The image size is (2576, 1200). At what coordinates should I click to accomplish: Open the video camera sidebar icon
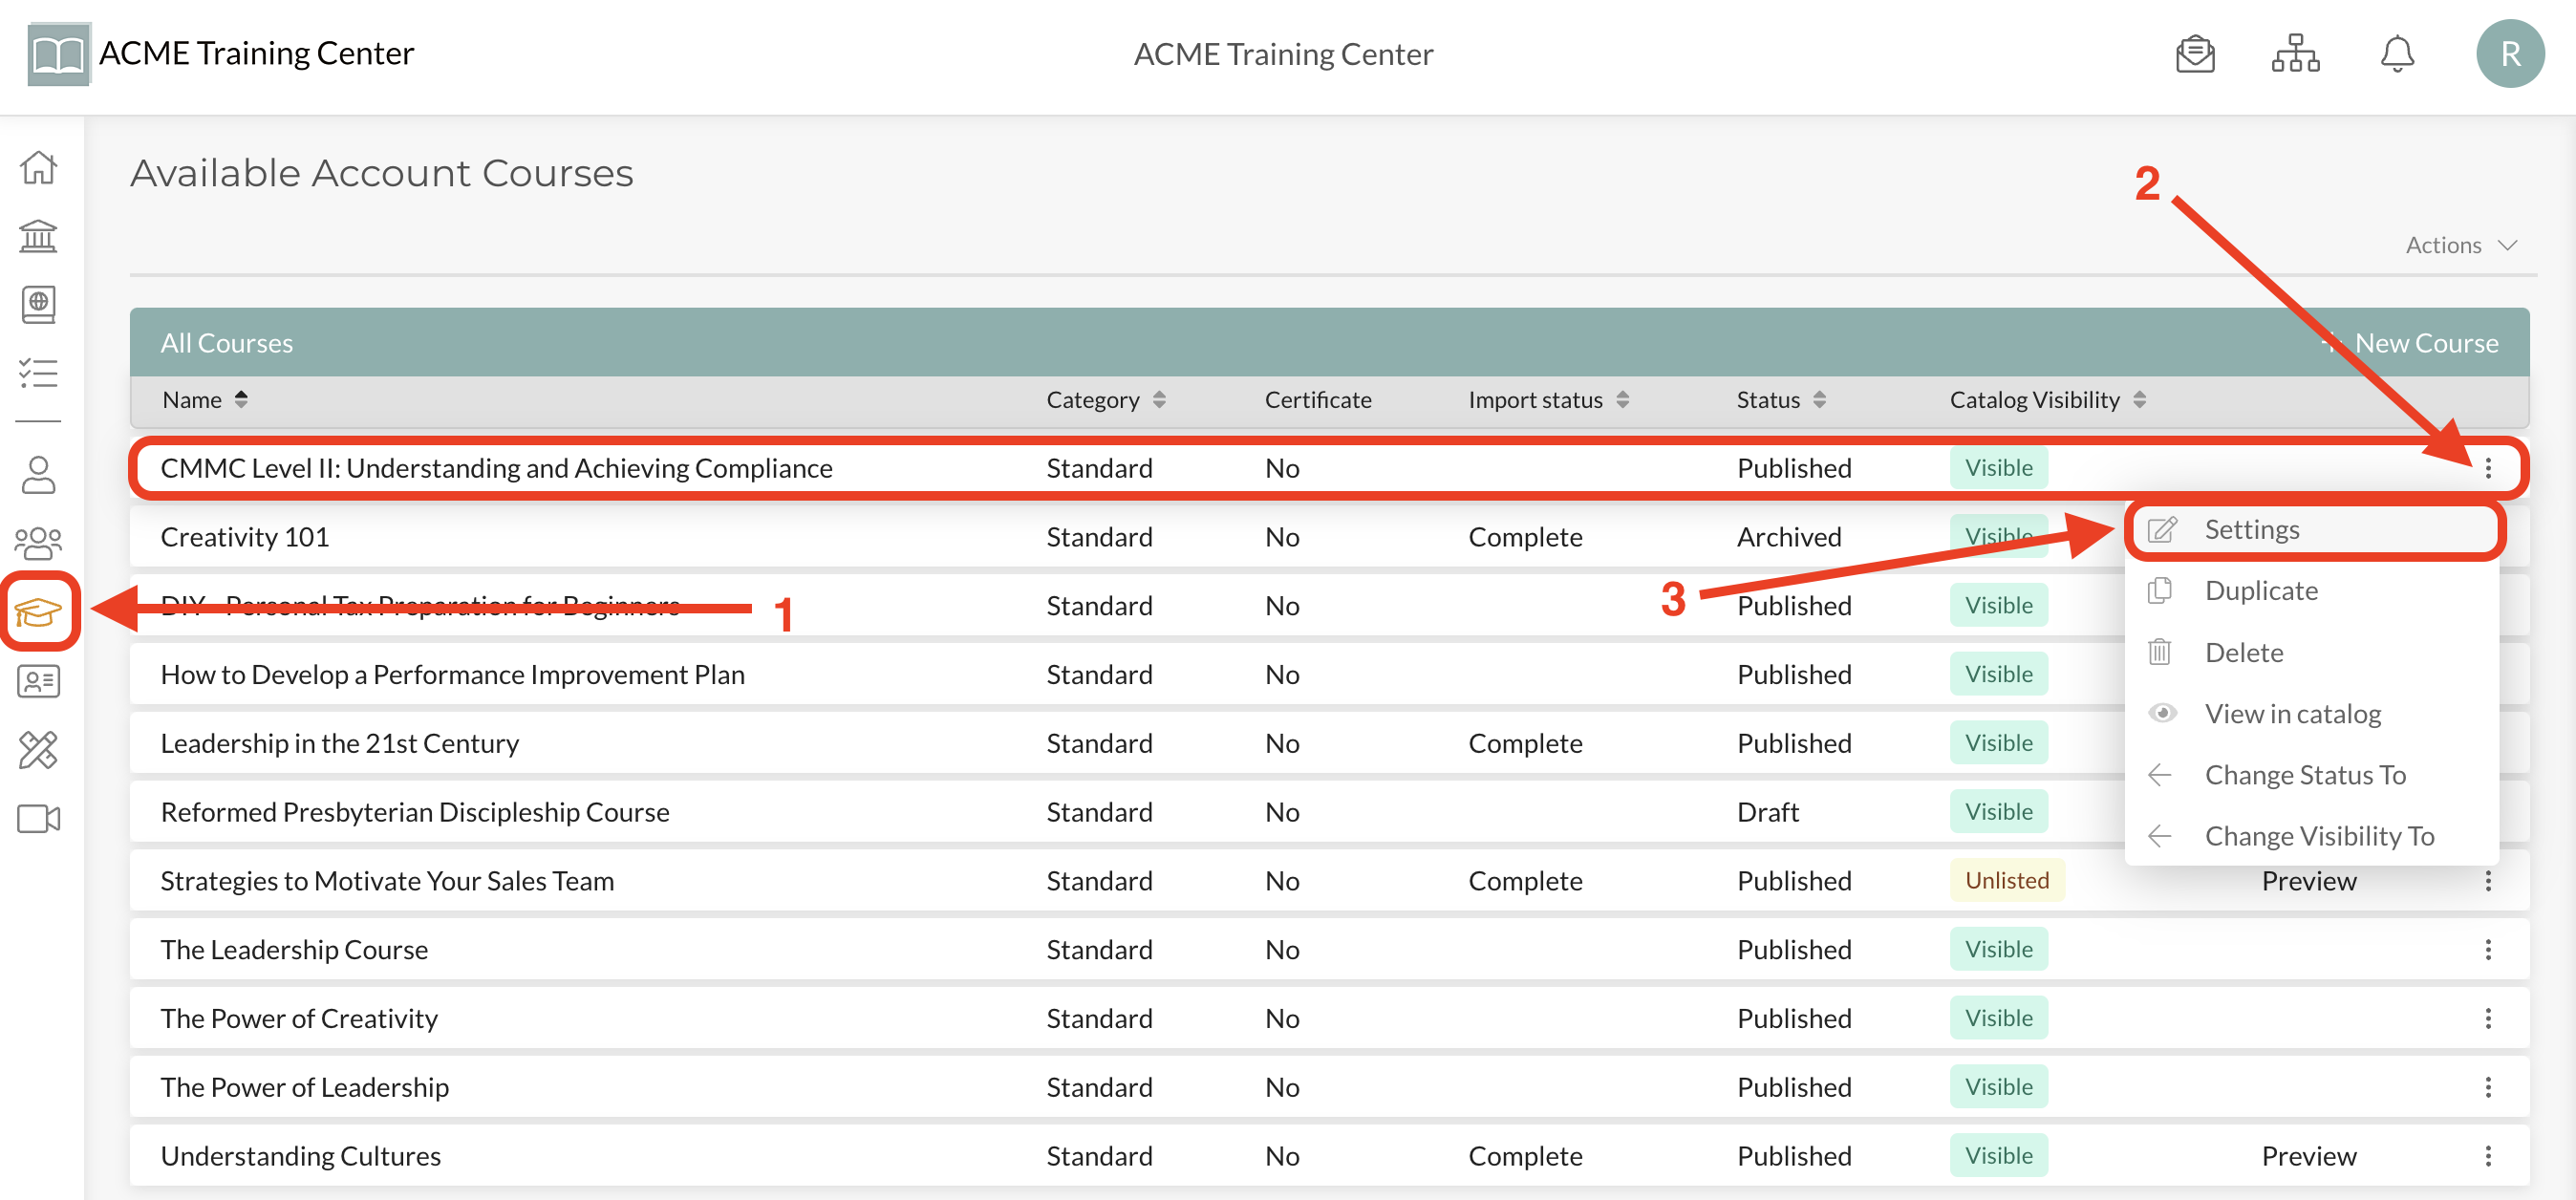pyautogui.click(x=39, y=819)
